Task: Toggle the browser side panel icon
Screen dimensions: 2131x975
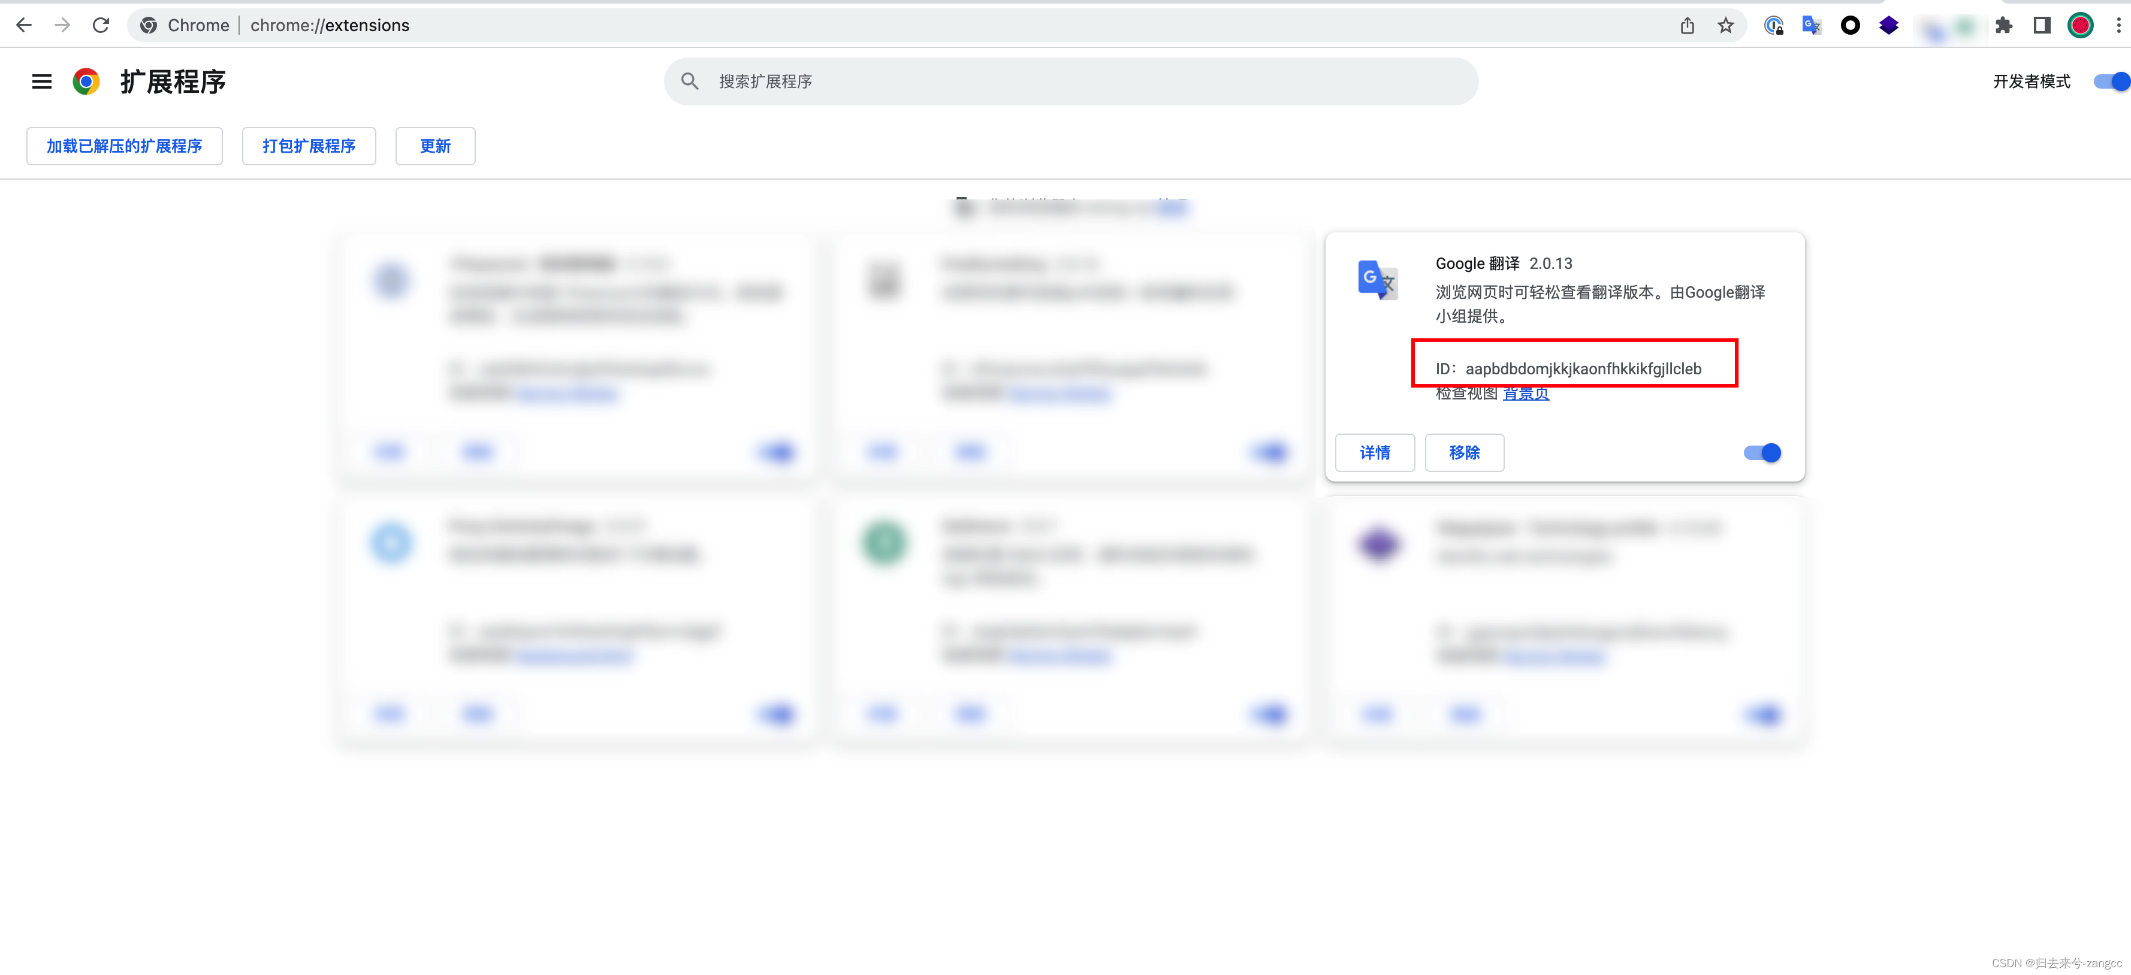Action: coord(2042,26)
